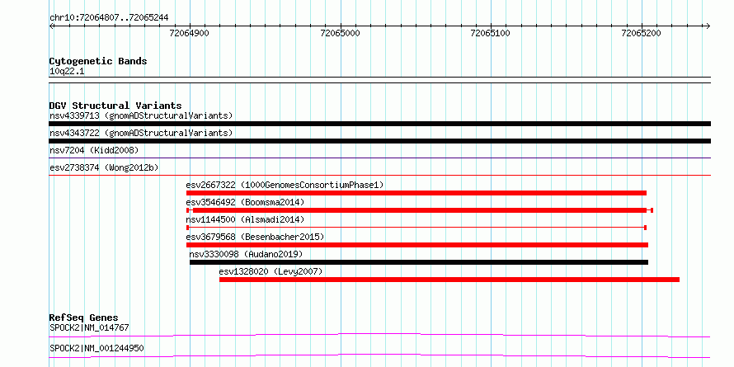734x367 pixels.
Task: Click the 10q22.1 band label
Action: [67, 72]
